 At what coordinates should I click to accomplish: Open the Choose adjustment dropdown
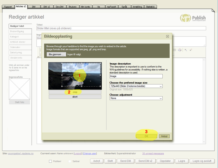(136, 98)
